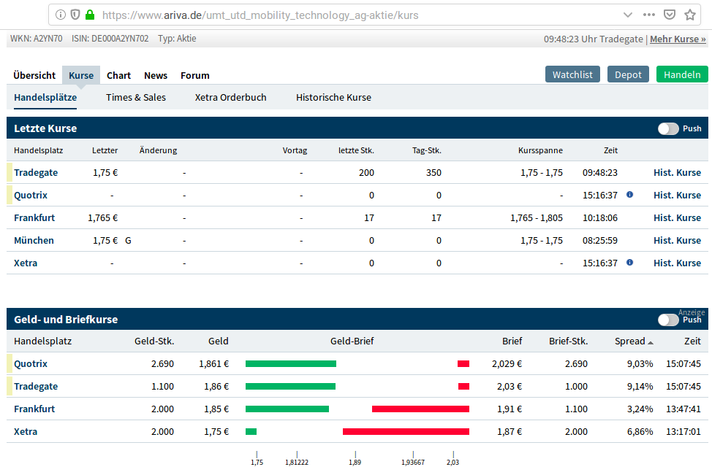Click the info icon in Quotrix row

pos(629,195)
